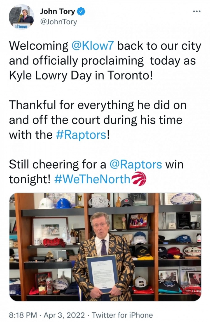Click the 8:18 PM timestamp
The height and width of the screenshot is (322, 210).
[x=23, y=315]
